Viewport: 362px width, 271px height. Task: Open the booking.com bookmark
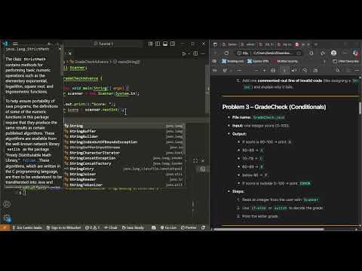click(232, 61)
